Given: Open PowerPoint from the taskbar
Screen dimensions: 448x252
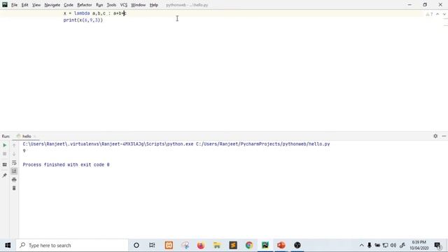Looking at the screenshot, I should (x=281, y=245).
